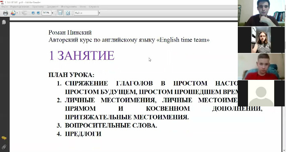Click the Adobe Reader PDF title bar icon
This screenshot has height=152, width=286.
click(2, 2)
